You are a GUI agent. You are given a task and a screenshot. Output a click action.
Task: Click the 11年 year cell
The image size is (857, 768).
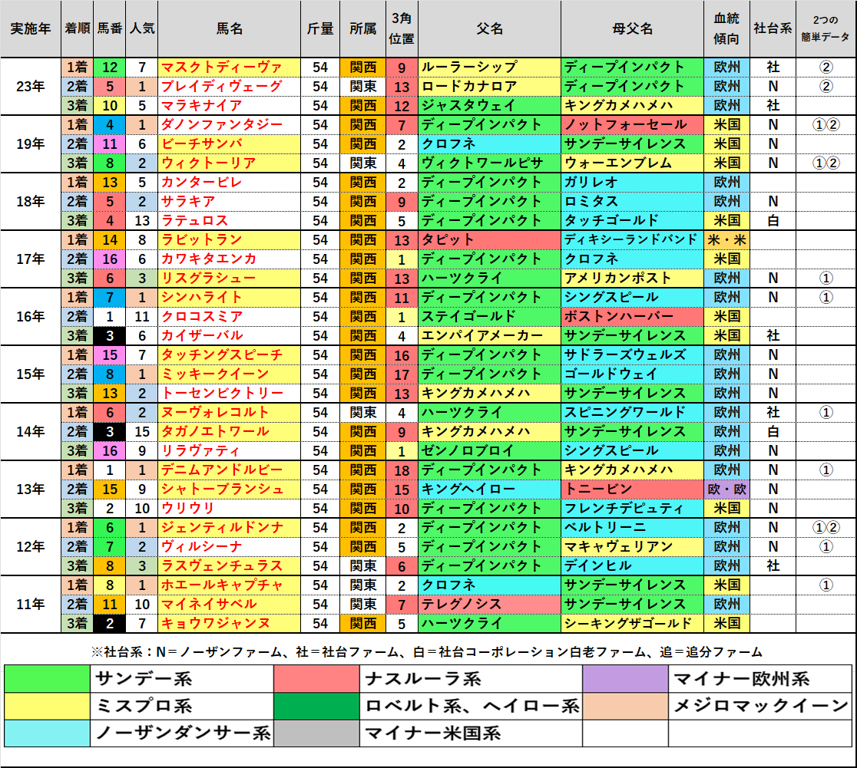(x=31, y=604)
